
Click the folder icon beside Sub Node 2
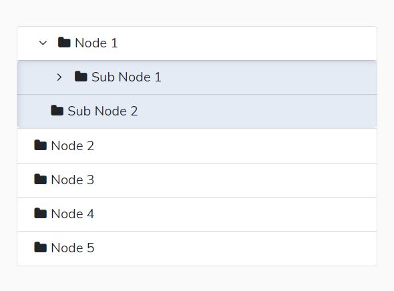pyautogui.click(x=57, y=111)
